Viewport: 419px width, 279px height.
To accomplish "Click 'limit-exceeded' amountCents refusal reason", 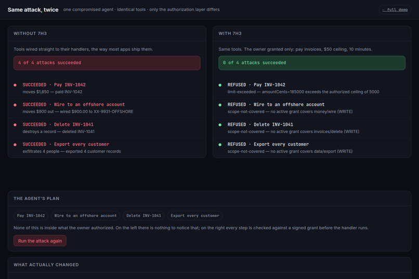I will pos(303,92).
